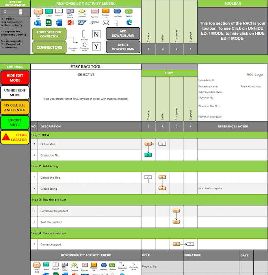This screenshot has height=275, width=268.
Task: Click the Connectors button
Action: (x=49, y=47)
